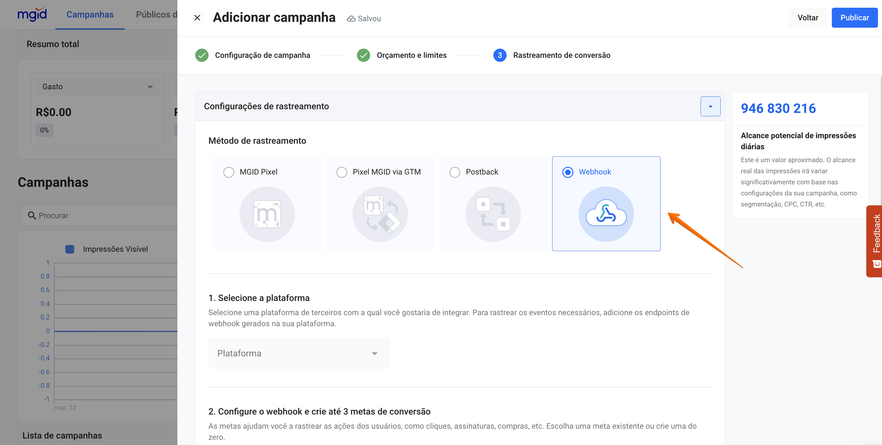The image size is (882, 445).
Task: Click the Impressões Visível blue legend swatch
Action: [70, 249]
